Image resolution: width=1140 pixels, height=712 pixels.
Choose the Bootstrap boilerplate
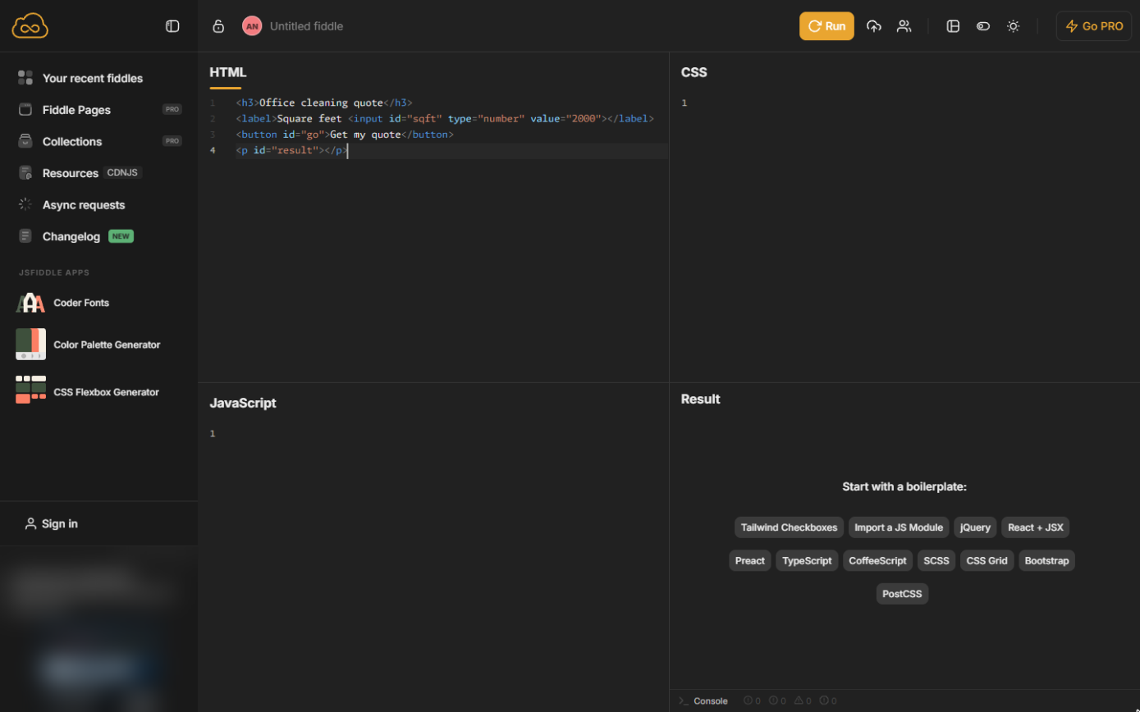(x=1046, y=561)
